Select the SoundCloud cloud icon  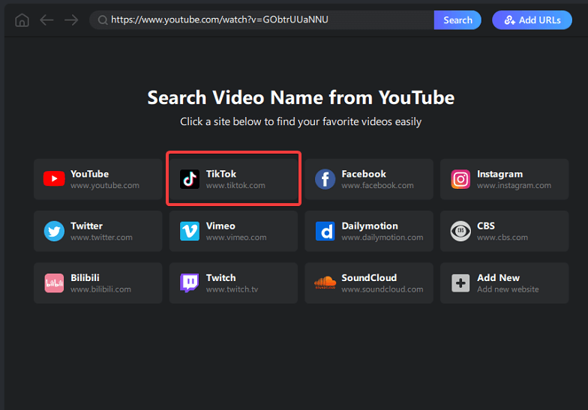point(325,282)
